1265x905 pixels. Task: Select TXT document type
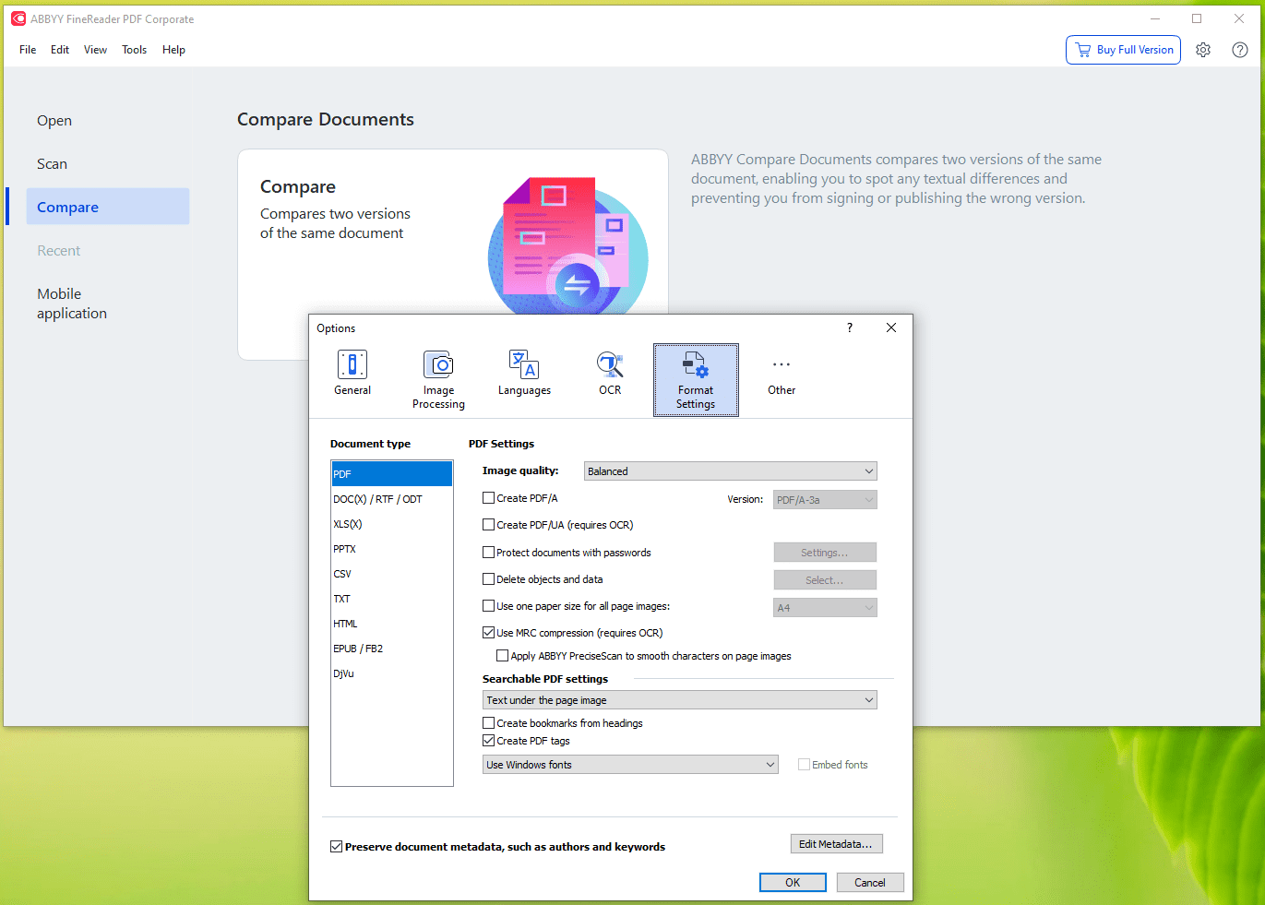392,599
